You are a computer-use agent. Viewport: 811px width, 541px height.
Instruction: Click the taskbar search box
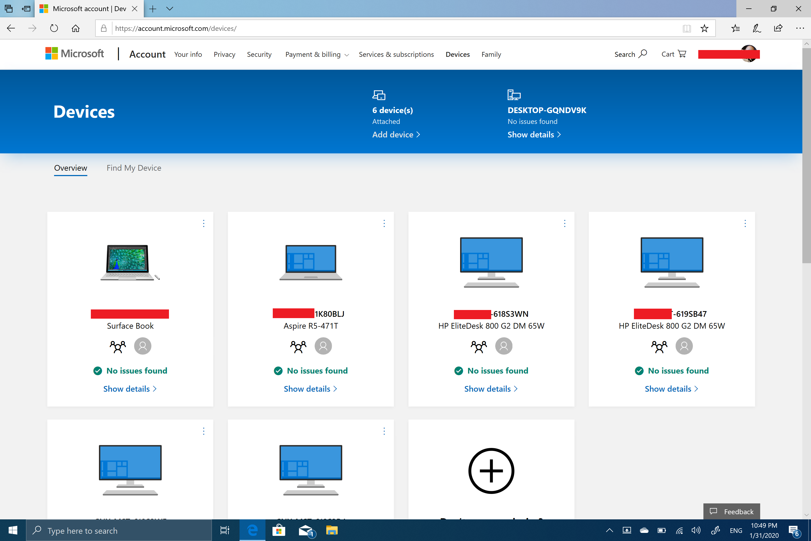click(x=119, y=530)
